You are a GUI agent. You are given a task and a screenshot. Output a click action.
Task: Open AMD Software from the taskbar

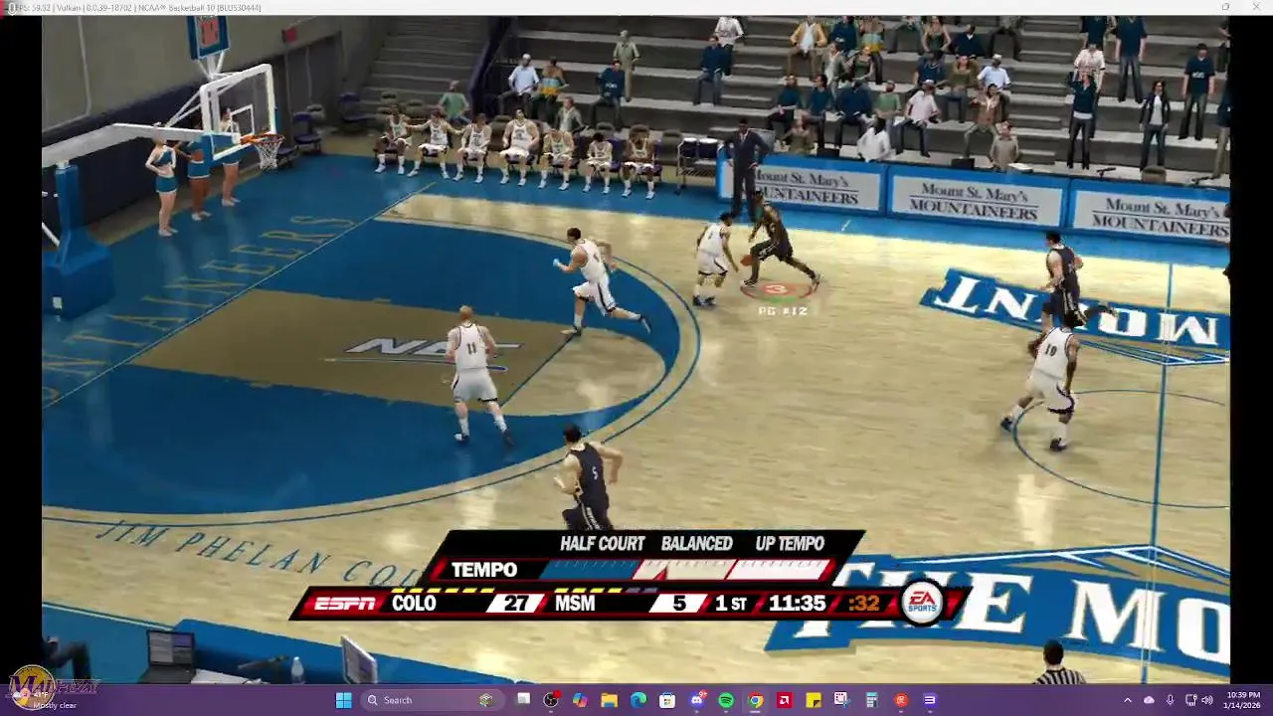click(x=784, y=700)
